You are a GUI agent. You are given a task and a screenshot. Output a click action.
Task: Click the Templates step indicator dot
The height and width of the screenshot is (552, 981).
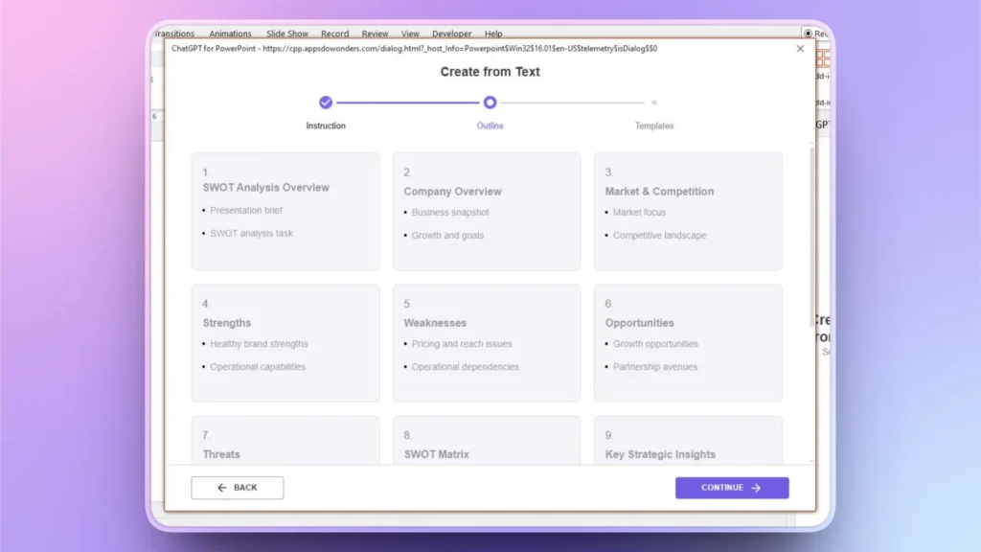click(x=654, y=100)
